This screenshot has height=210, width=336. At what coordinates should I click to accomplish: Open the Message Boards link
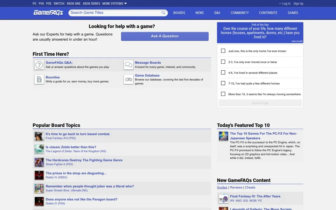click(148, 63)
